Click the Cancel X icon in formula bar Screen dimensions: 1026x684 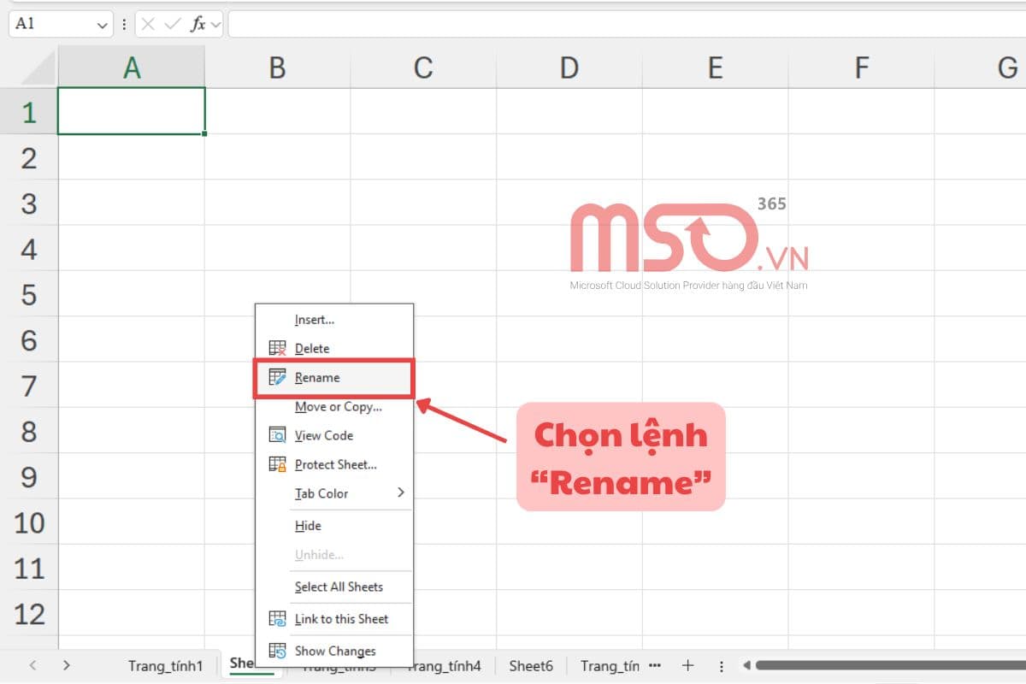pyautogui.click(x=148, y=24)
